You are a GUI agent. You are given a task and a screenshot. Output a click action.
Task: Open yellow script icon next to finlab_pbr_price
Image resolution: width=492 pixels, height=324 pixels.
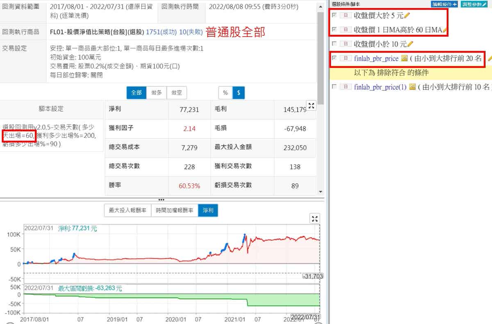pyautogui.click(x=404, y=59)
